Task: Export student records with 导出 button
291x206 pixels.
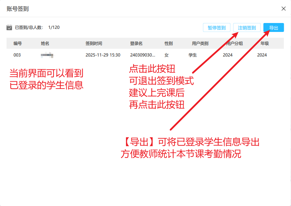Action: coord(273,28)
